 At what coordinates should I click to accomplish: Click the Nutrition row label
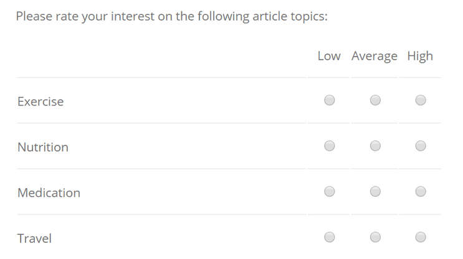(x=43, y=147)
